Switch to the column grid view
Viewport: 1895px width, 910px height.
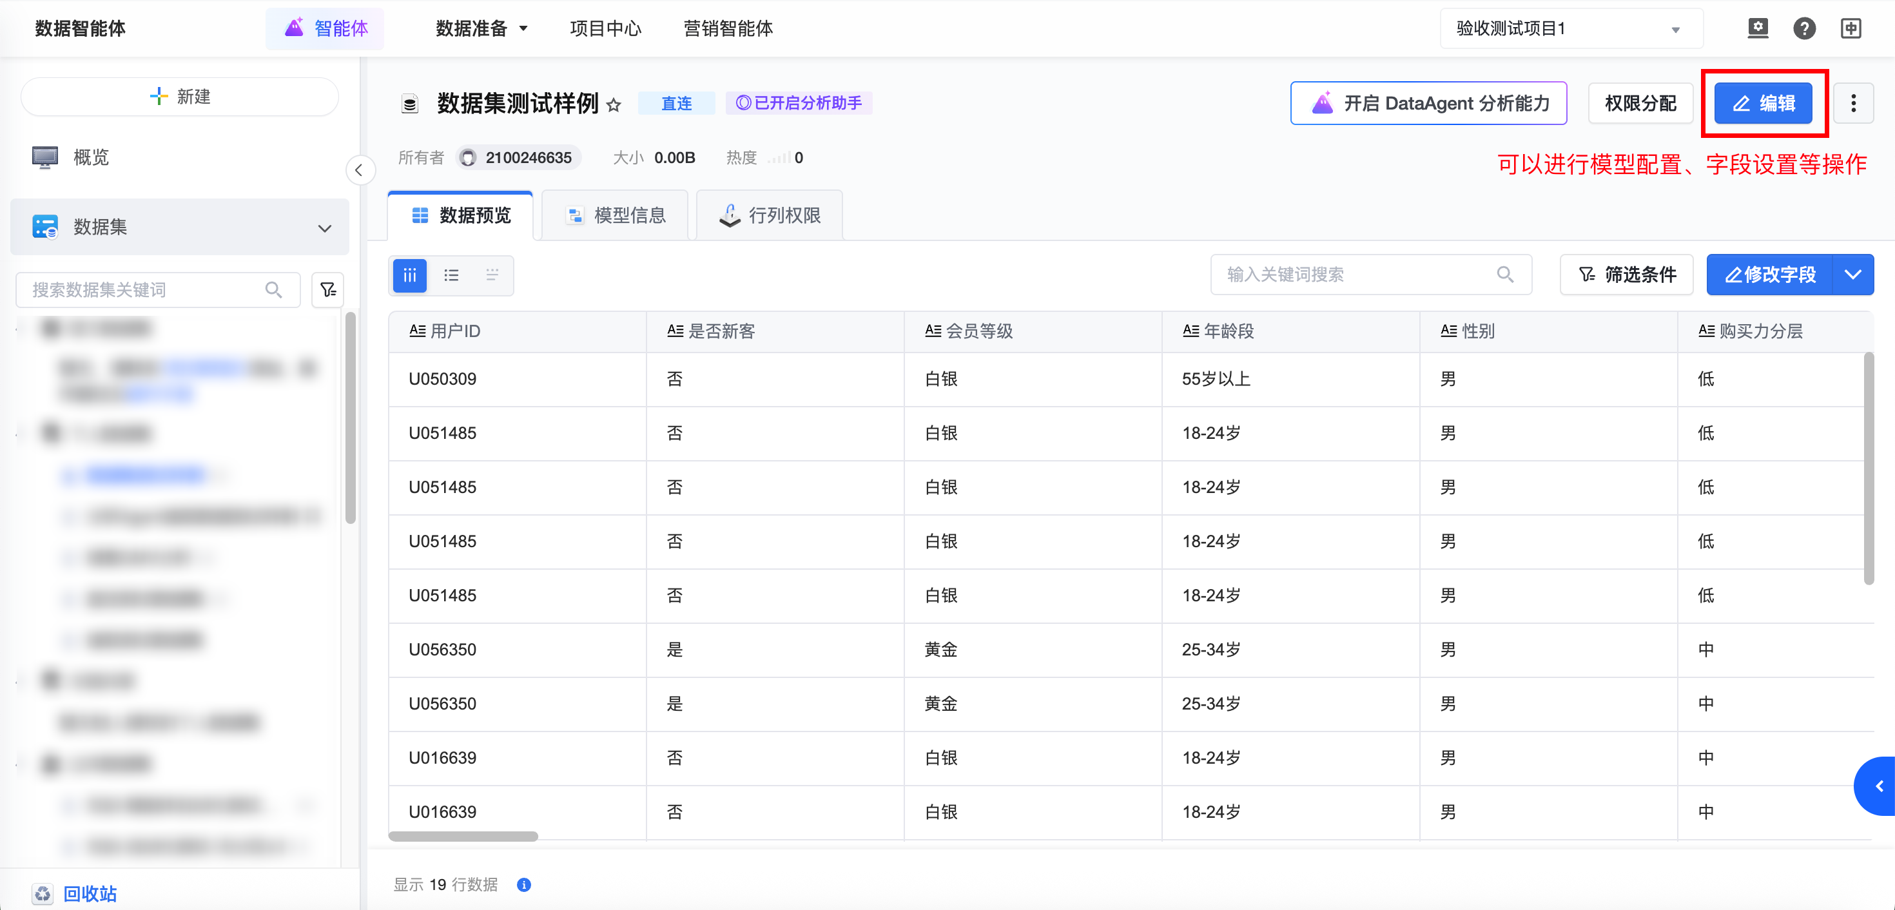pyautogui.click(x=410, y=275)
